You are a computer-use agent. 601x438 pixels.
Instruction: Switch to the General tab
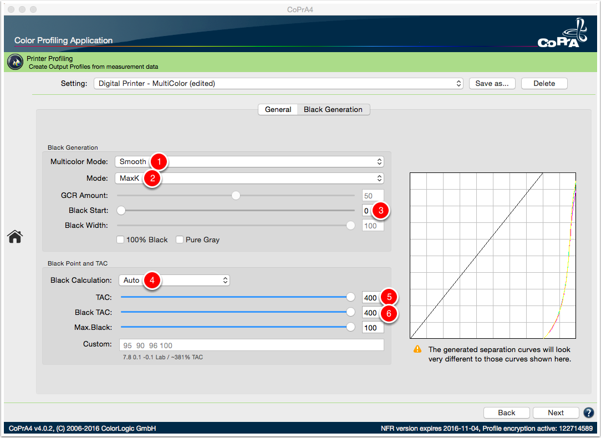[278, 110]
